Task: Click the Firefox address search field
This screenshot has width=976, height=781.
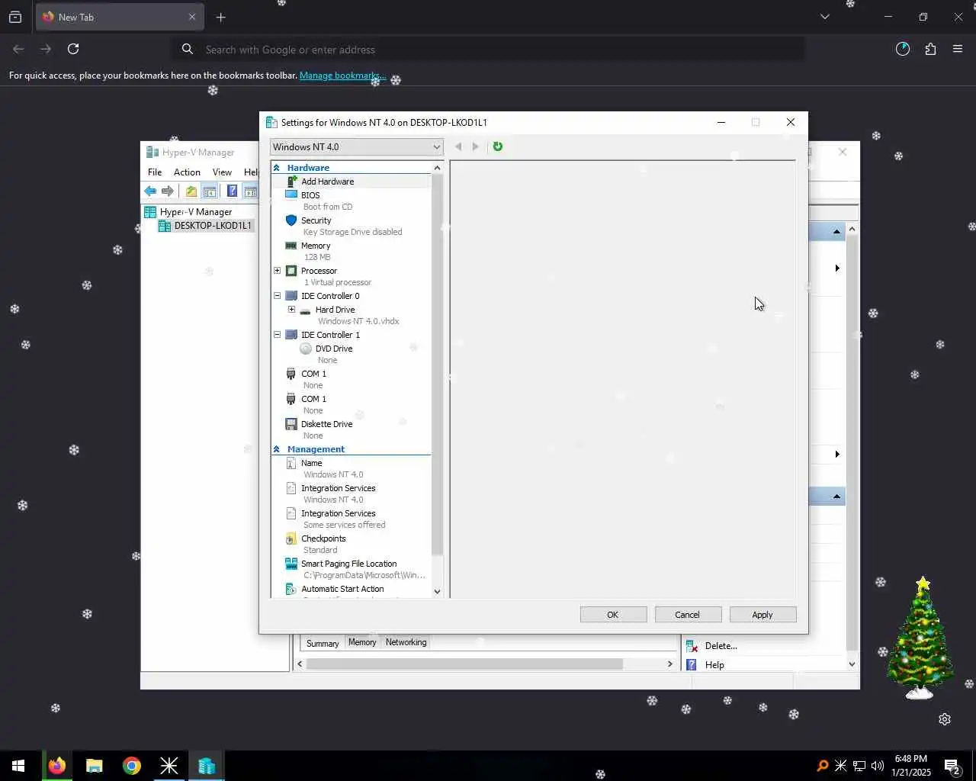Action: tap(488, 50)
